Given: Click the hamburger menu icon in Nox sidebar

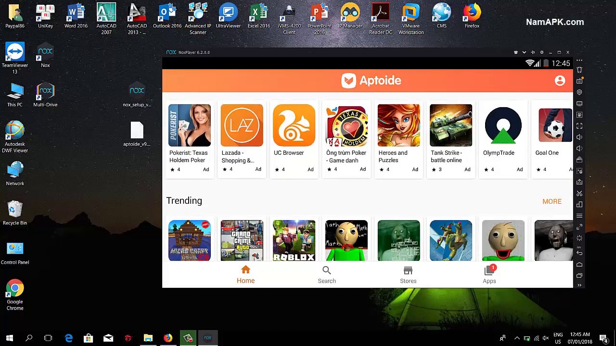Looking at the screenshot, I should click(x=579, y=215).
